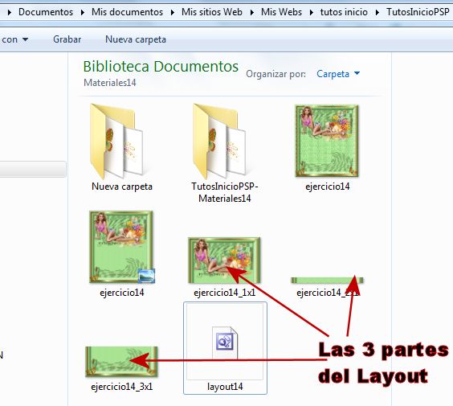Click the highlighted item in the left navigation pane
This screenshot has height=406, width=453.
point(33,169)
